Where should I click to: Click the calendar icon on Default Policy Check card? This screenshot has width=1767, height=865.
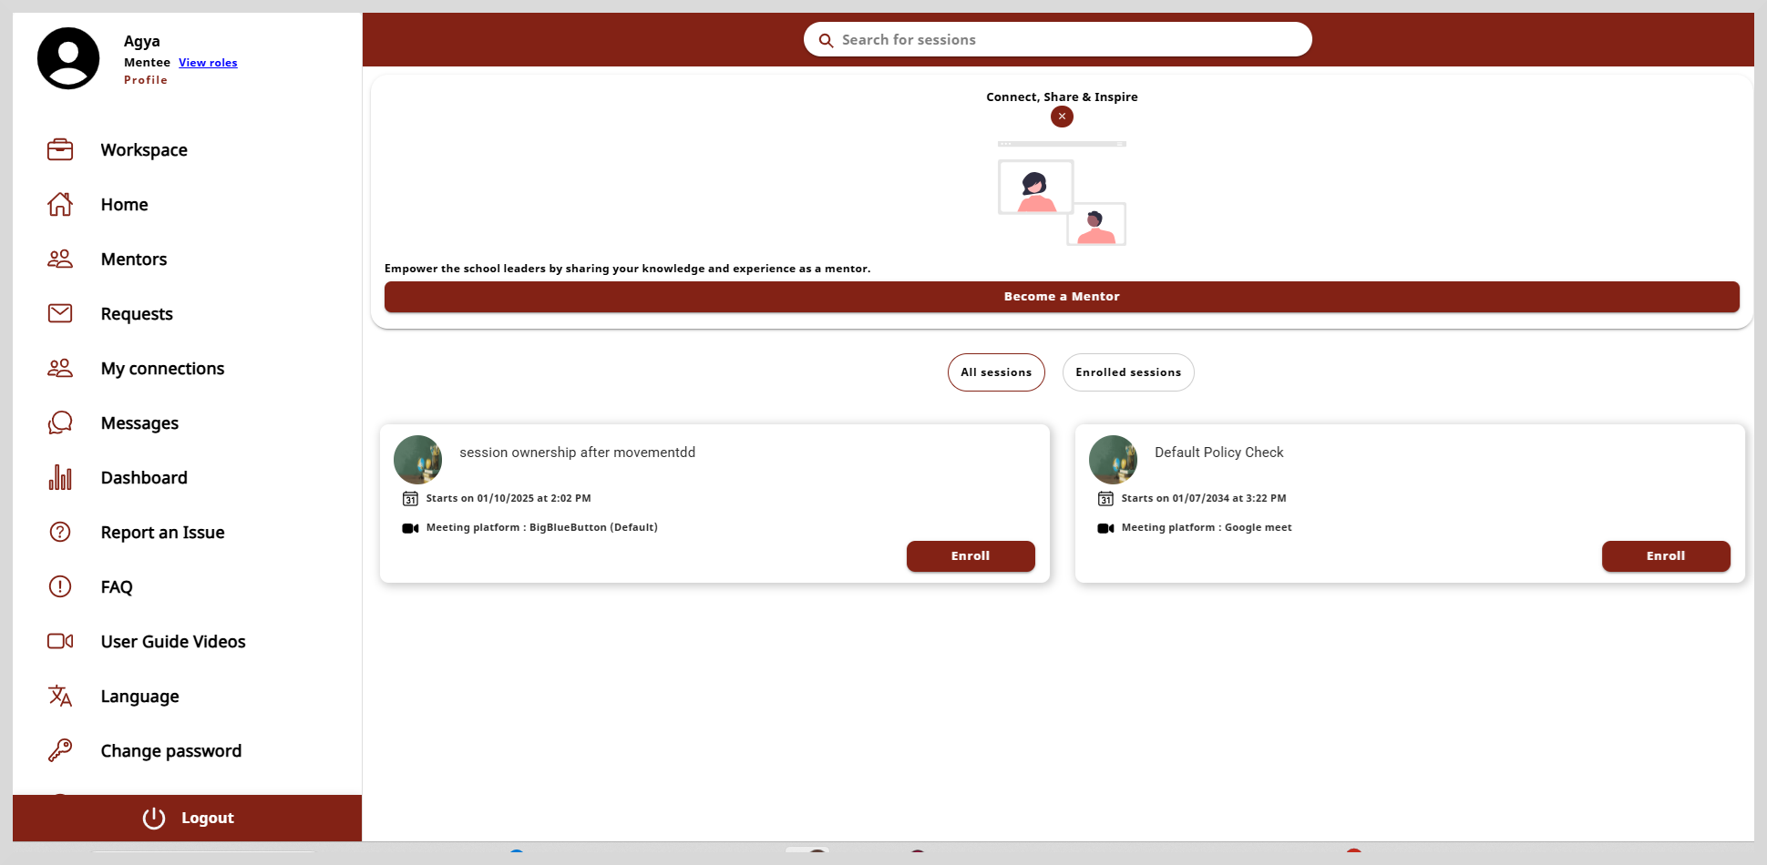point(1105,498)
